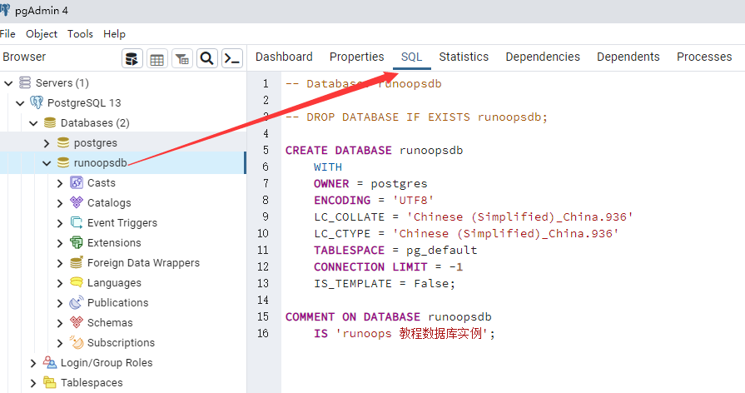Launch the PSQL terminal tool icon

tap(232, 58)
